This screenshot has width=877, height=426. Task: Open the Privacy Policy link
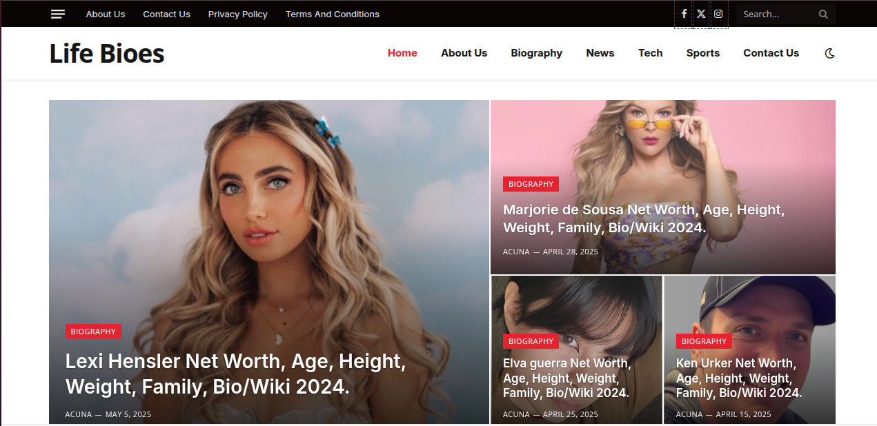[x=237, y=14]
